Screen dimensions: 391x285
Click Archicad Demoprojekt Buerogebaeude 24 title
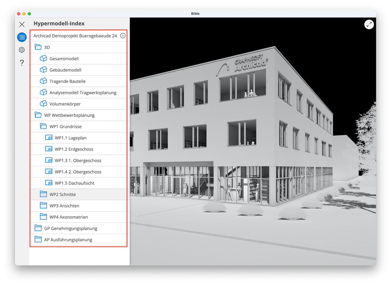coord(75,36)
